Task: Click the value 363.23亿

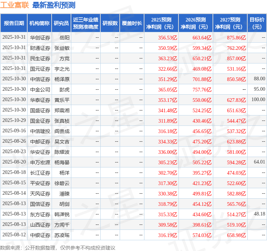Action: [168, 58]
